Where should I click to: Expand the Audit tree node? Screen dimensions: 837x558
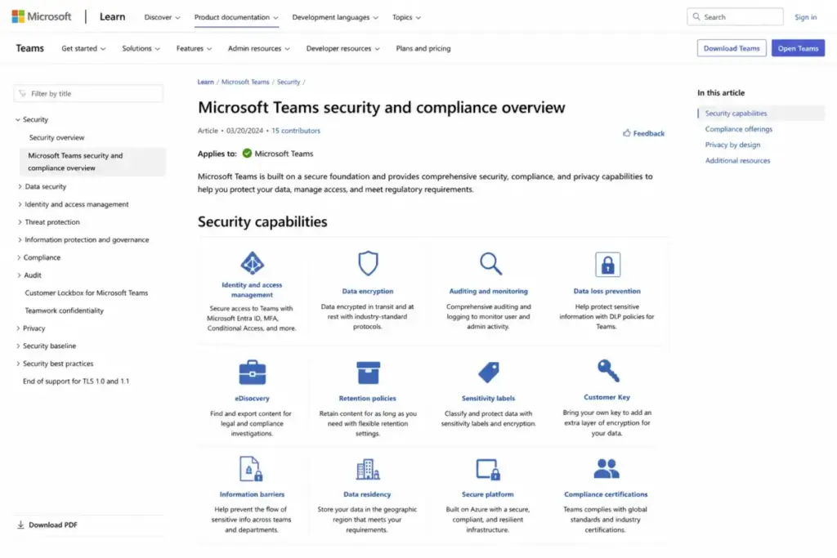[x=19, y=275]
